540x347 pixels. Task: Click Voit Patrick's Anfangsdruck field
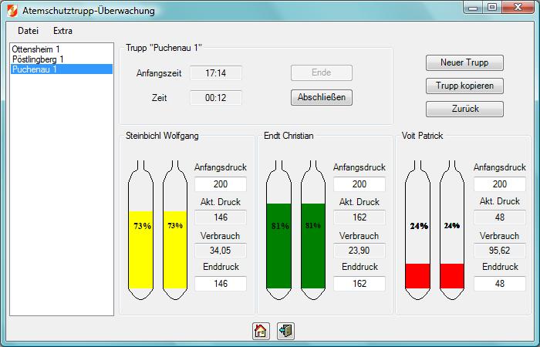pyautogui.click(x=500, y=184)
